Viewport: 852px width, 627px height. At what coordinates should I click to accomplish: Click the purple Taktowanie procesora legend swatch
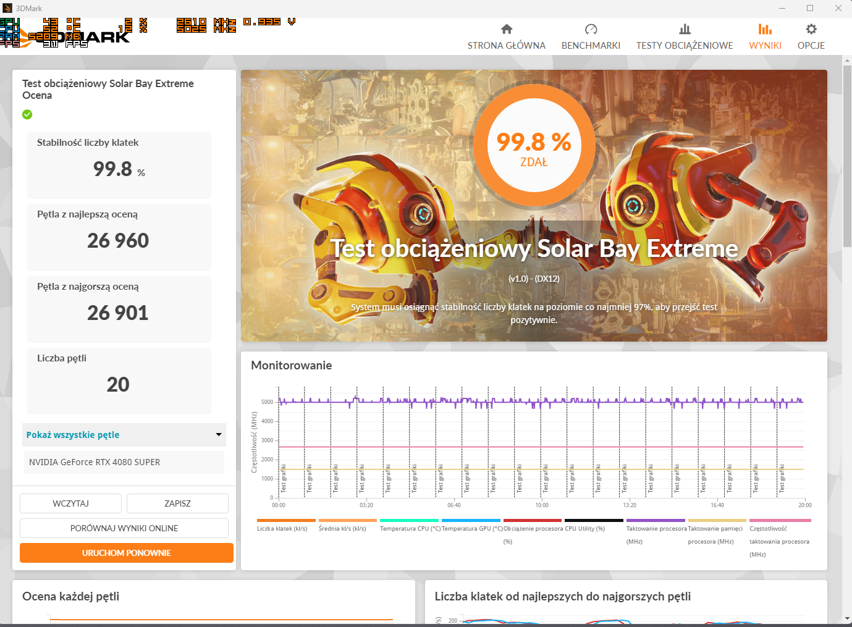656,521
